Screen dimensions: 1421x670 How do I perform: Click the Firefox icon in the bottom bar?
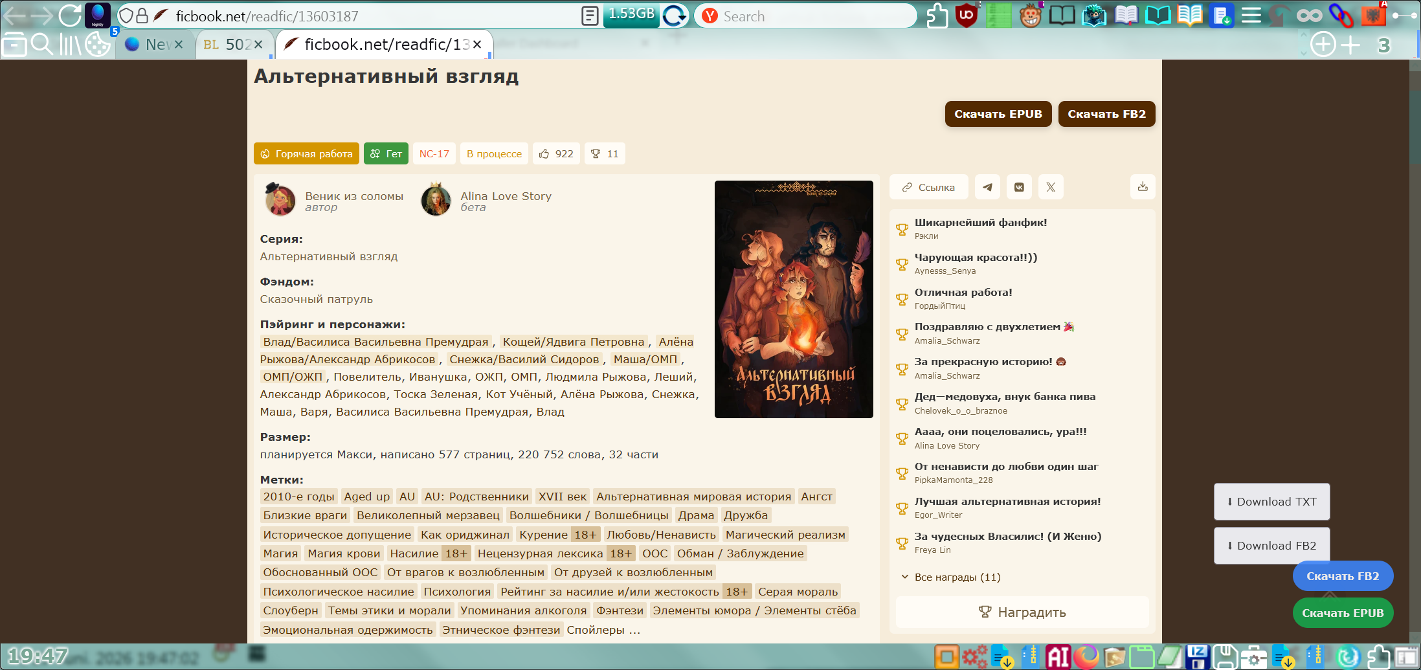pyautogui.click(x=1086, y=656)
